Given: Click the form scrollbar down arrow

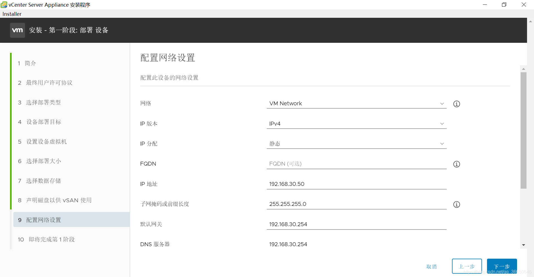Looking at the screenshot, I should click(x=523, y=245).
